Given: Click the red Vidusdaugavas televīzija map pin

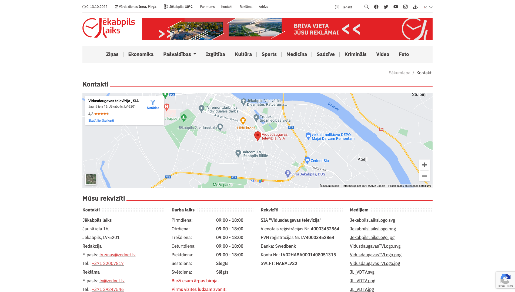Looking at the screenshot, I should click(x=257, y=136).
